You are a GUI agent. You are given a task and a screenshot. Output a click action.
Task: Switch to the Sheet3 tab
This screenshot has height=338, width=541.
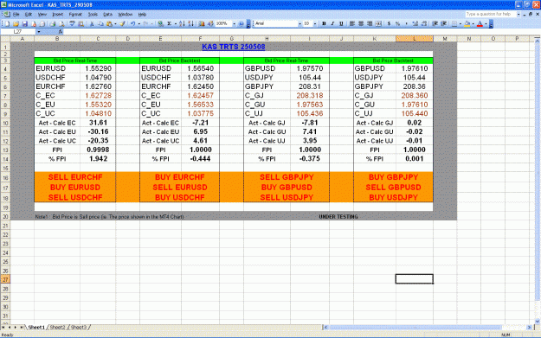click(x=78, y=328)
